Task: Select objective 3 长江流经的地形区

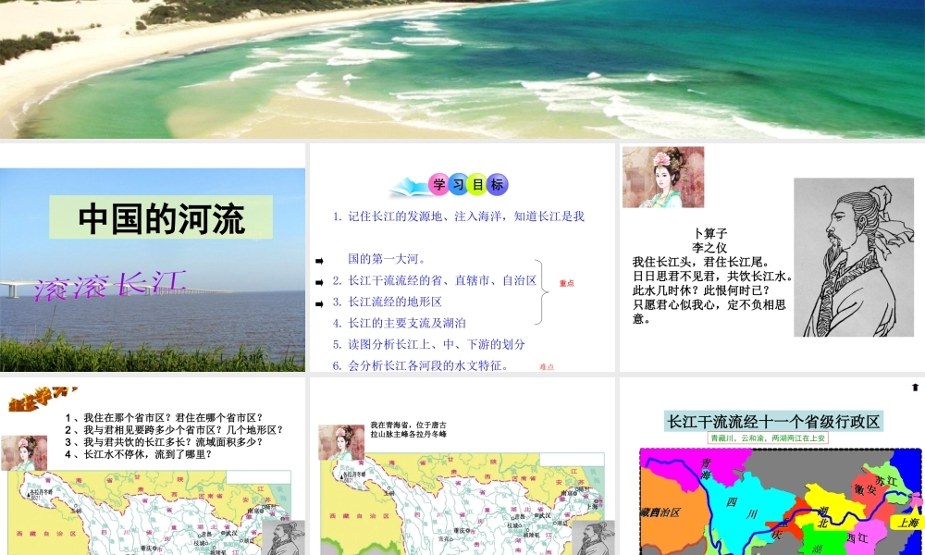Action: click(387, 302)
